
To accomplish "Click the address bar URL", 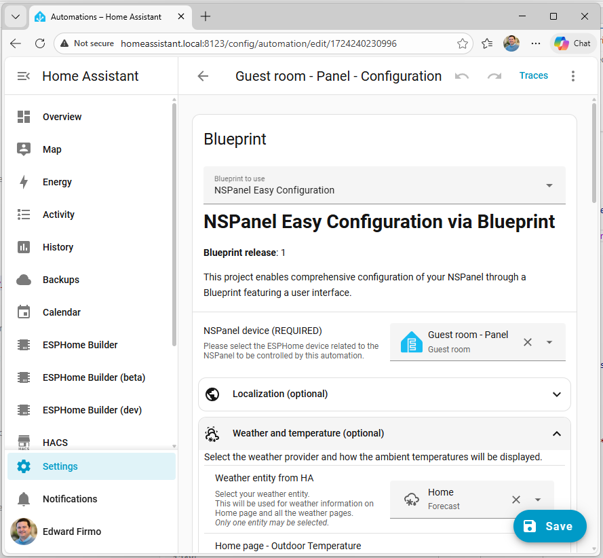I will point(258,43).
